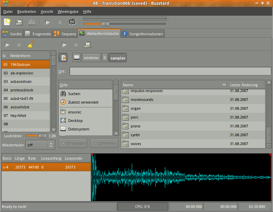Jump to the D path segment

[105, 58]
